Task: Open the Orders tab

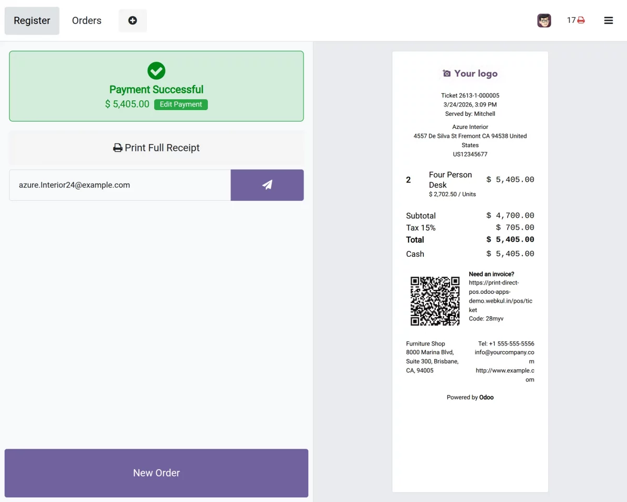Action: pyautogui.click(x=87, y=21)
